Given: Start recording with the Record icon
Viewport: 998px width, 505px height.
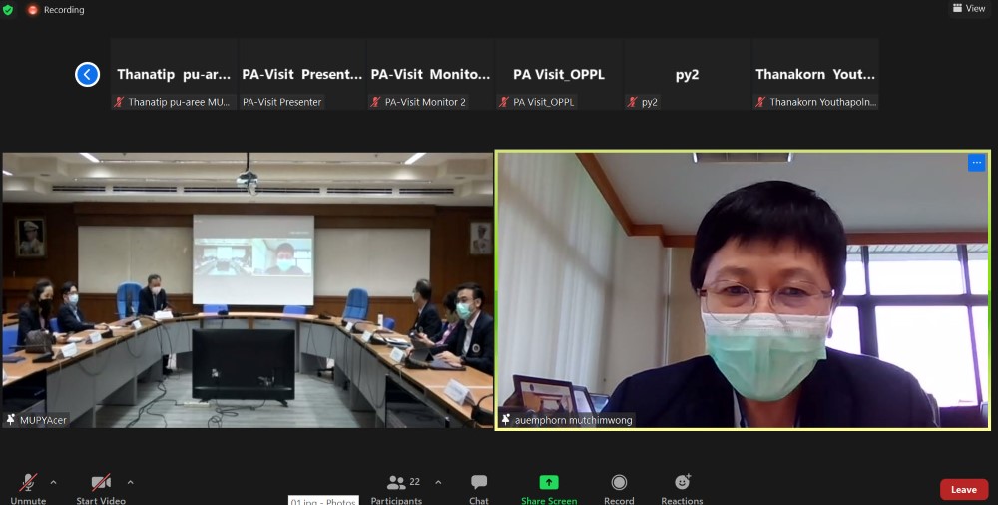Looking at the screenshot, I should [x=619, y=484].
